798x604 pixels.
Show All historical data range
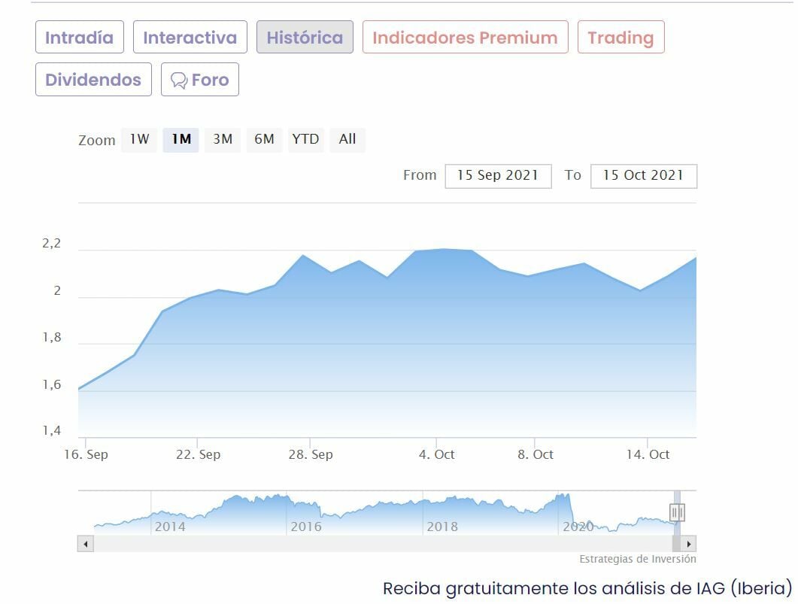click(x=347, y=139)
